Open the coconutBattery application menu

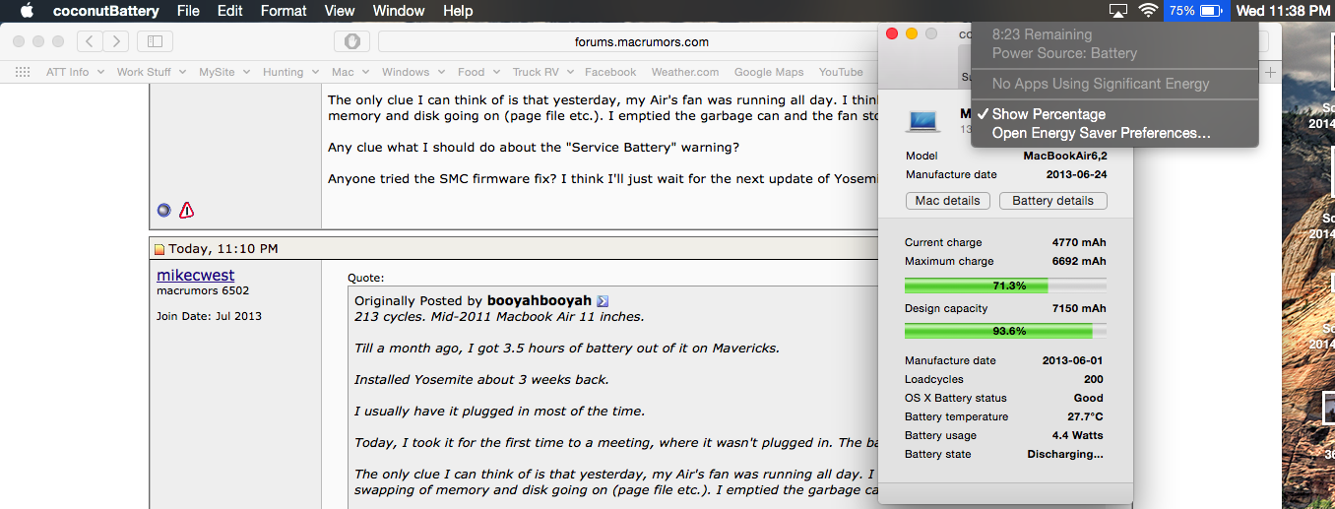tap(107, 11)
